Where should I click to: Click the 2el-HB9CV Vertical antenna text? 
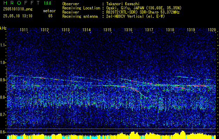[x=135, y=16]
